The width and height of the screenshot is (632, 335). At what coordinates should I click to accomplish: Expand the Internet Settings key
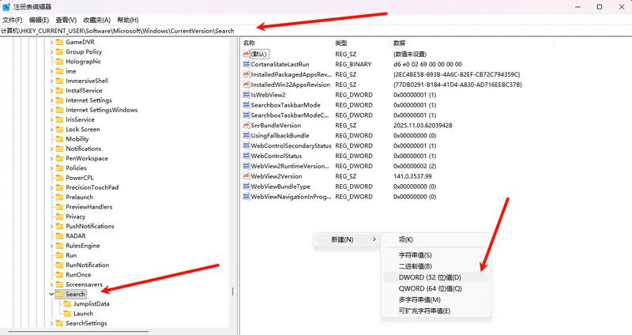[51, 100]
